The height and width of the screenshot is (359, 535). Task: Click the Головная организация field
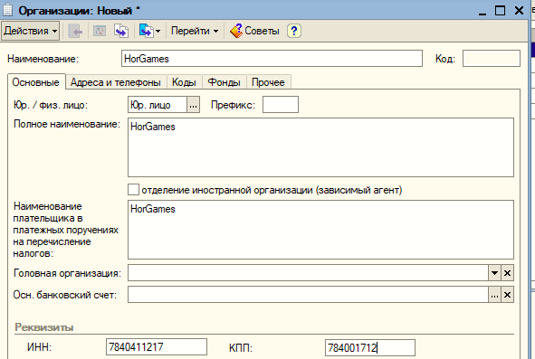(x=308, y=273)
